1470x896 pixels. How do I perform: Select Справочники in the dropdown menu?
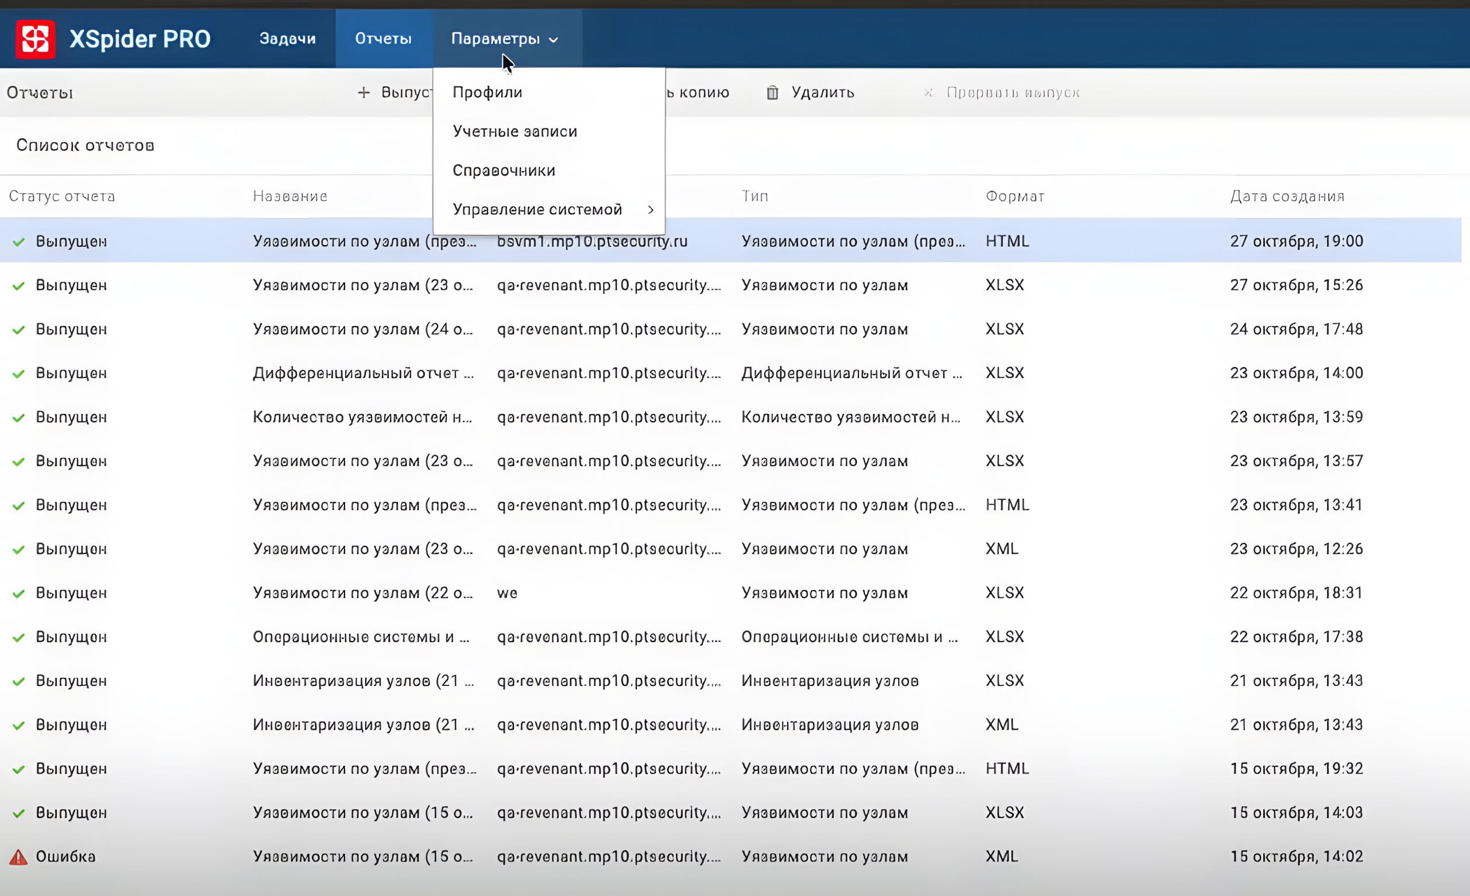pyautogui.click(x=504, y=170)
